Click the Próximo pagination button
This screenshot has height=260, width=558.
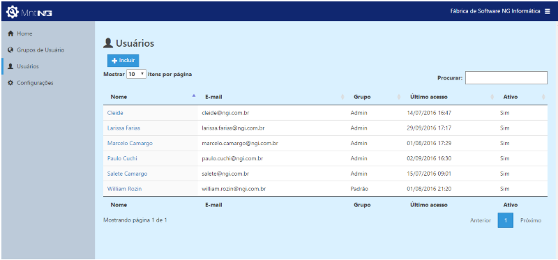point(531,220)
